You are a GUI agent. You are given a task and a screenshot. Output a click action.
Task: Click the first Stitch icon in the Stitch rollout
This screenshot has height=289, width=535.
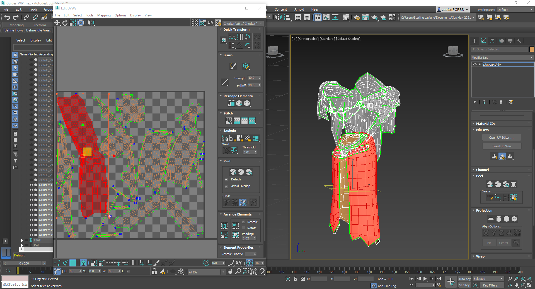coord(229,121)
